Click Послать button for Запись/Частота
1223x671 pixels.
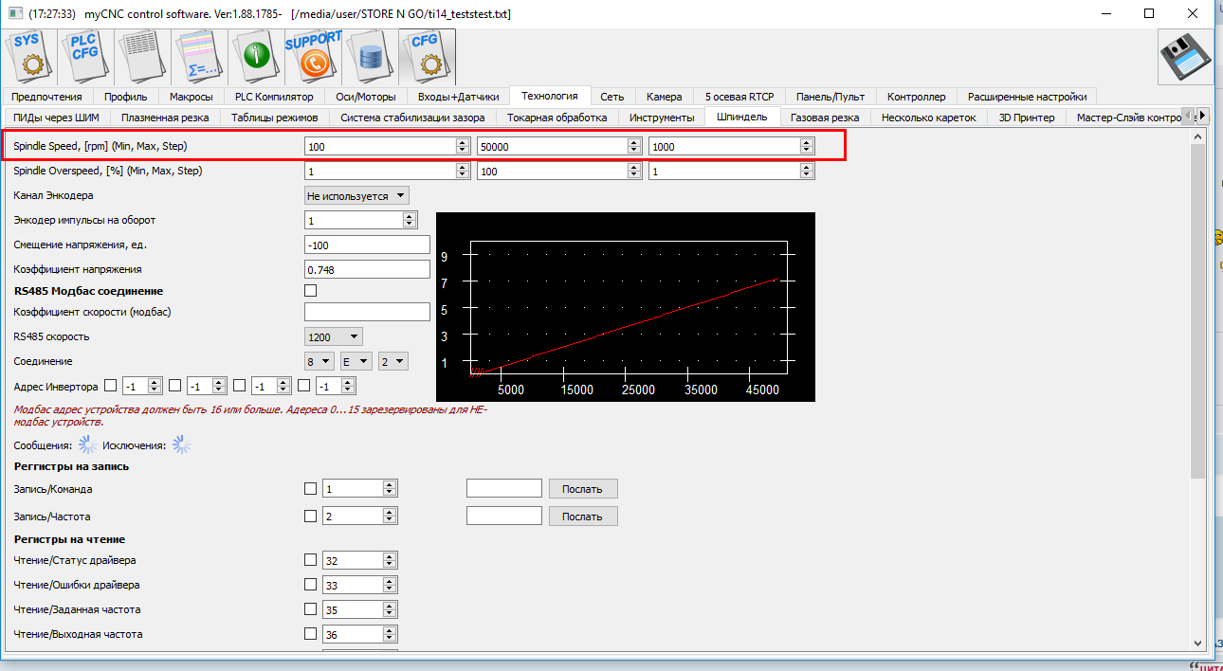pyautogui.click(x=582, y=517)
